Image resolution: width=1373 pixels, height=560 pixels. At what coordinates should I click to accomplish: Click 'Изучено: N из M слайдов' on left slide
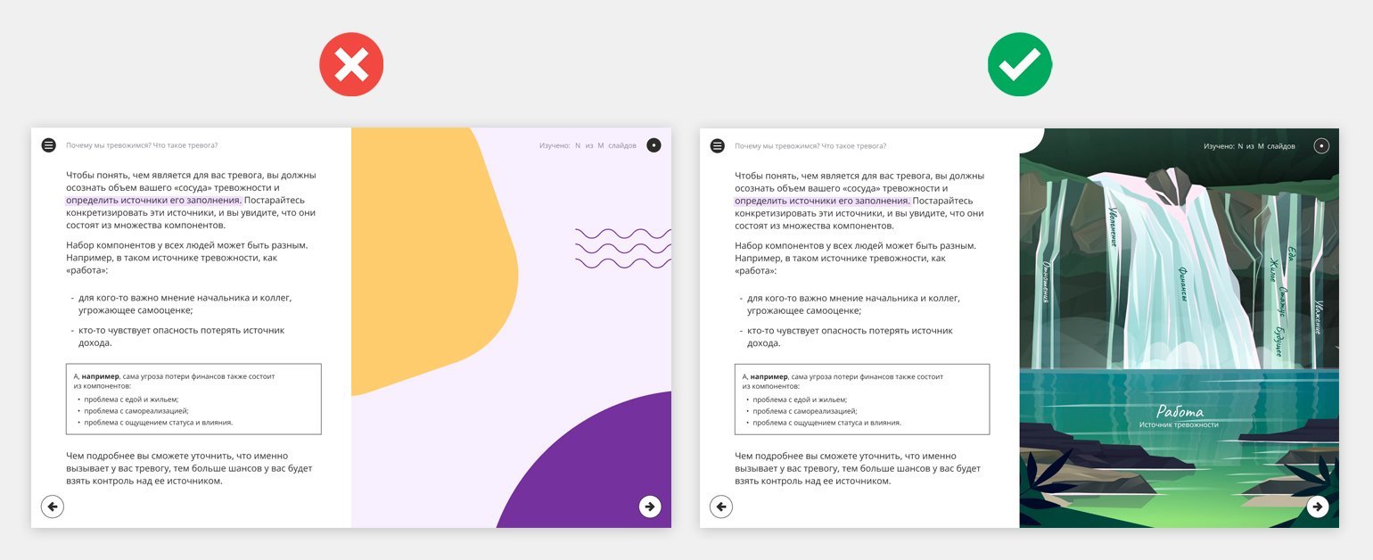pos(588,145)
